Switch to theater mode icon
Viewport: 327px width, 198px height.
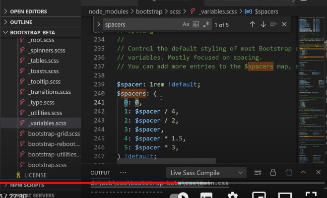[285, 196]
